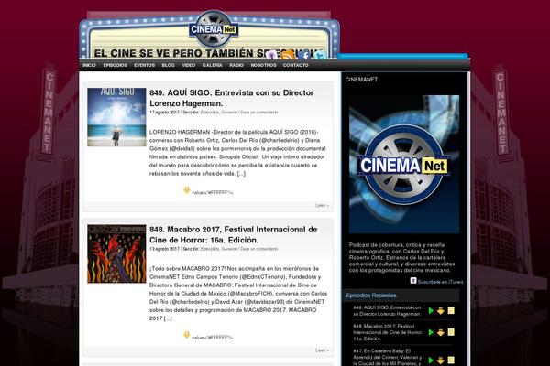Open Episodios category link under post 848

(210, 249)
